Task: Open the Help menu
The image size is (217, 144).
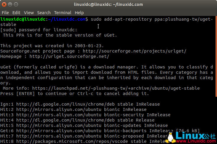Action: [79, 13]
